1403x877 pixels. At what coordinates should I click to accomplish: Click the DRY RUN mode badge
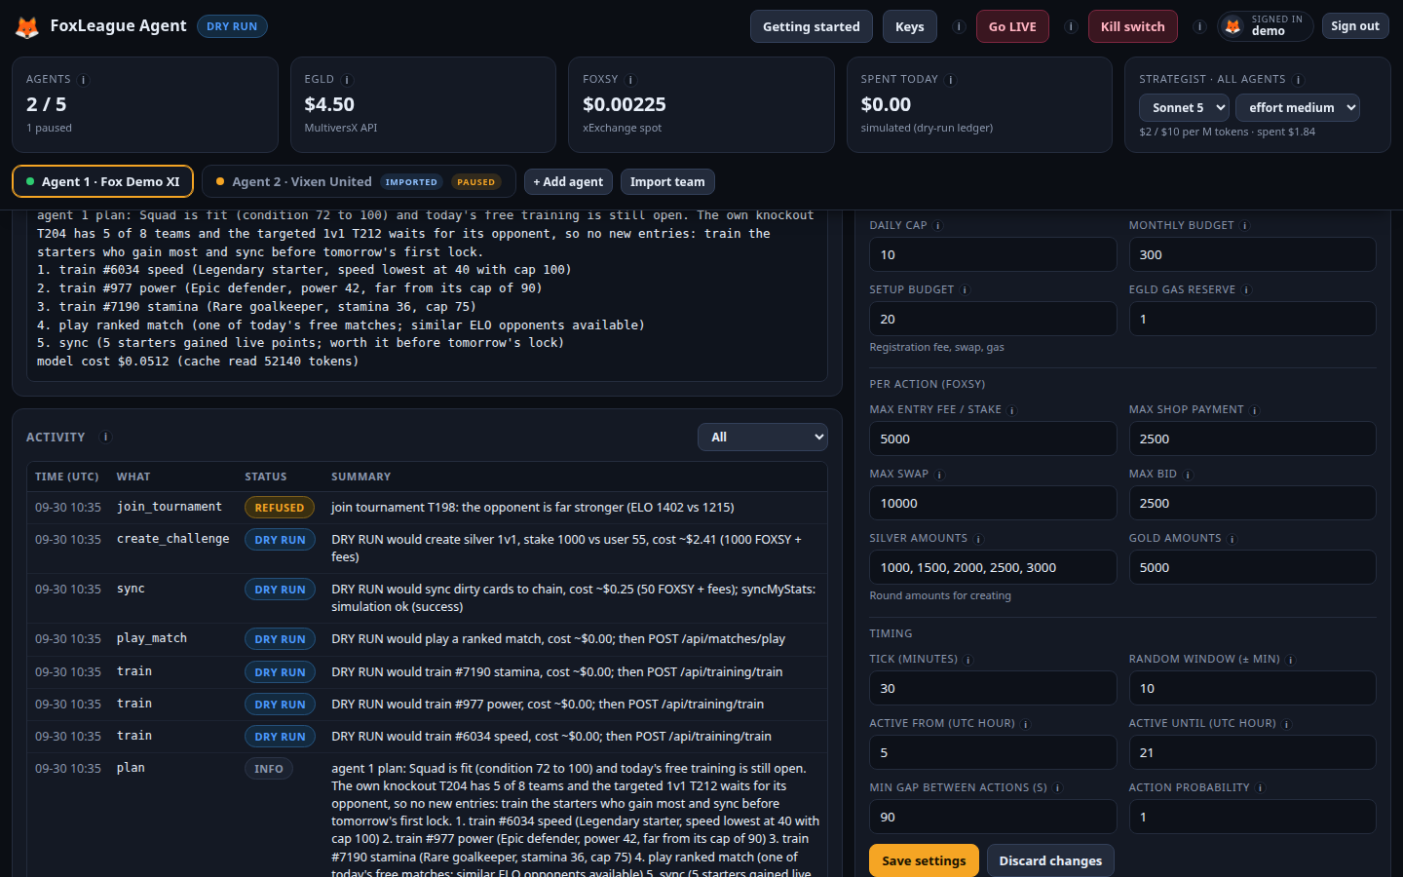tap(232, 26)
